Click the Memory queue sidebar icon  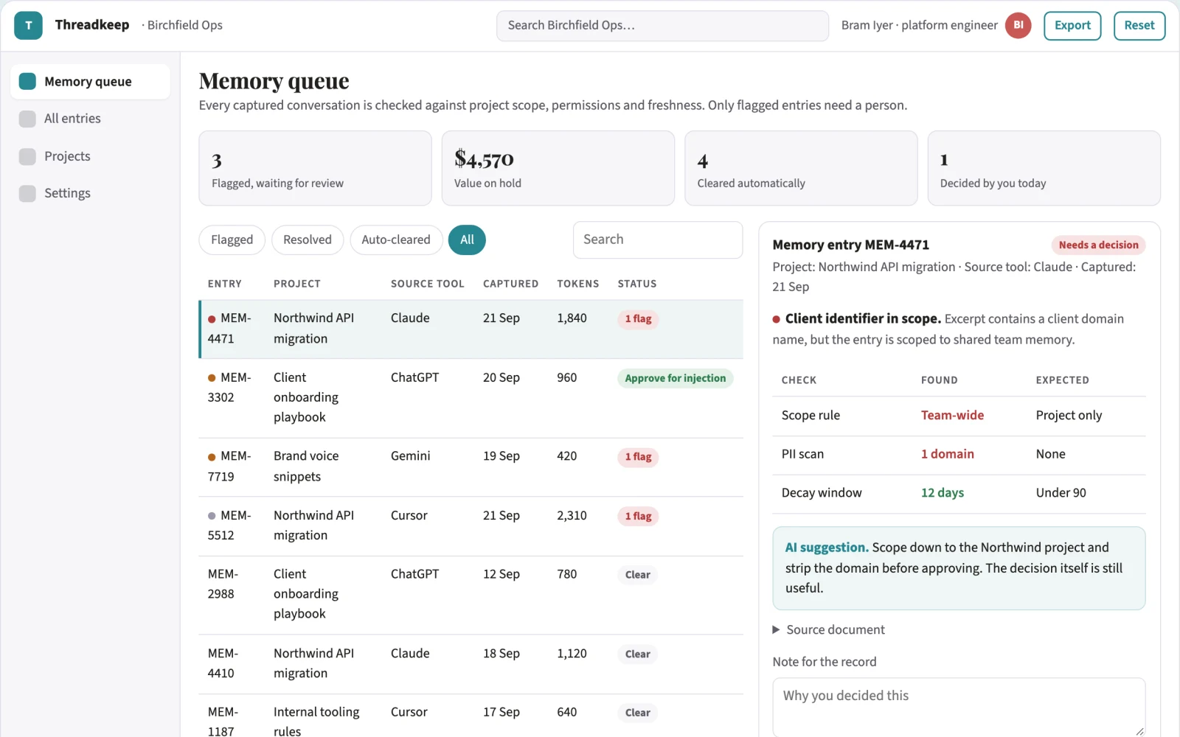27,81
